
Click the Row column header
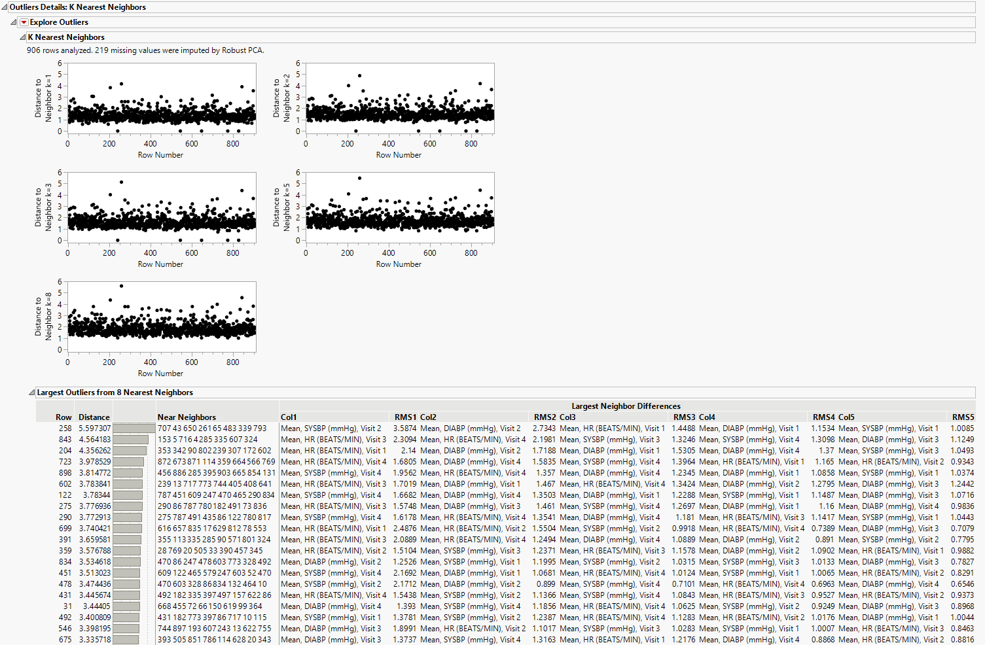click(63, 417)
